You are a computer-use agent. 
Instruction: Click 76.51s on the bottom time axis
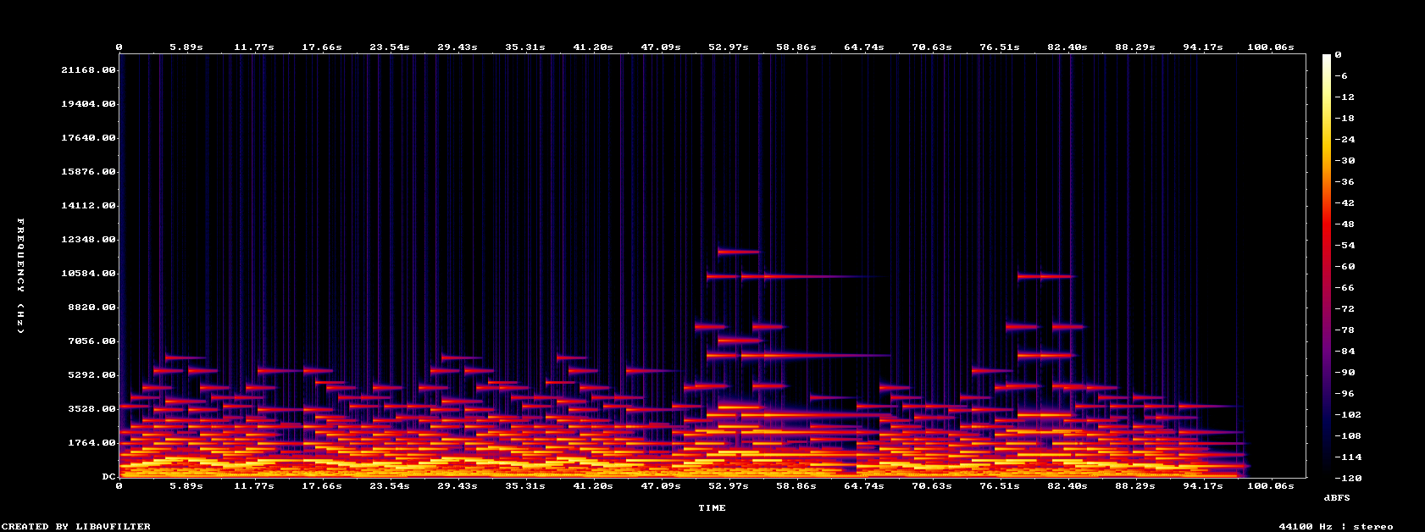tap(1000, 486)
